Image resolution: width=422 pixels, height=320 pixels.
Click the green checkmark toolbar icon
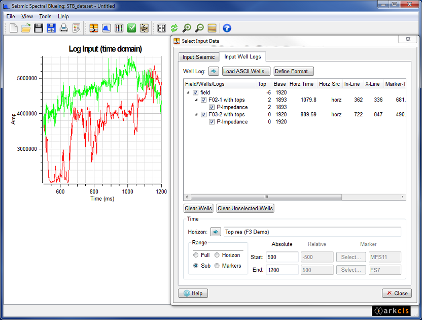pyautogui.click(x=131, y=28)
